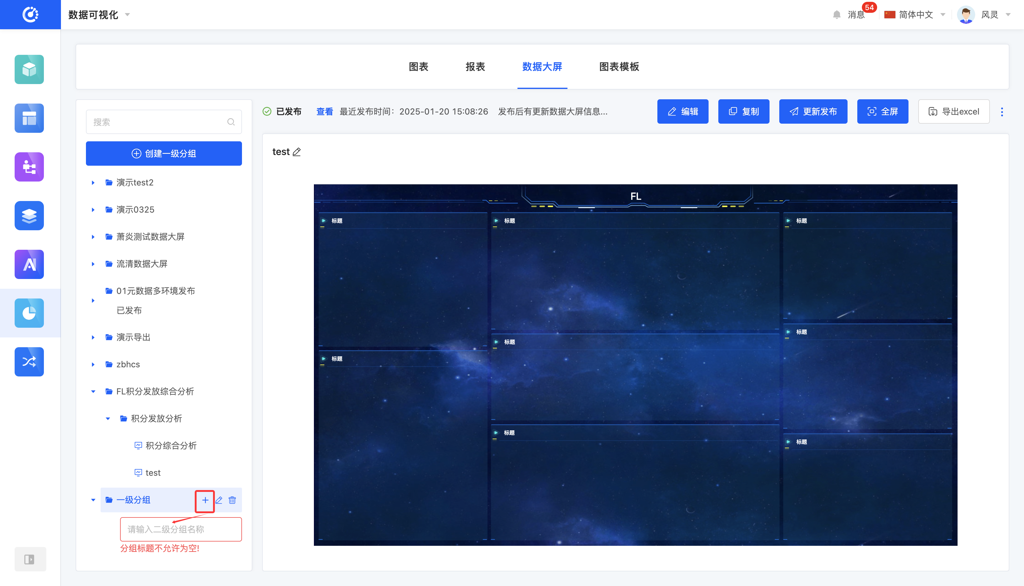Click the 查看 link

pyautogui.click(x=324, y=112)
